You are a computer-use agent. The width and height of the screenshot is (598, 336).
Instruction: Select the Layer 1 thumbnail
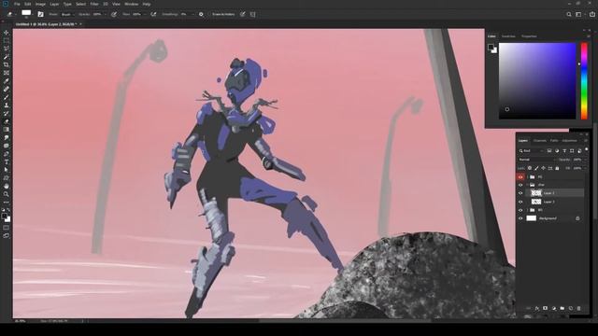pyautogui.click(x=536, y=202)
